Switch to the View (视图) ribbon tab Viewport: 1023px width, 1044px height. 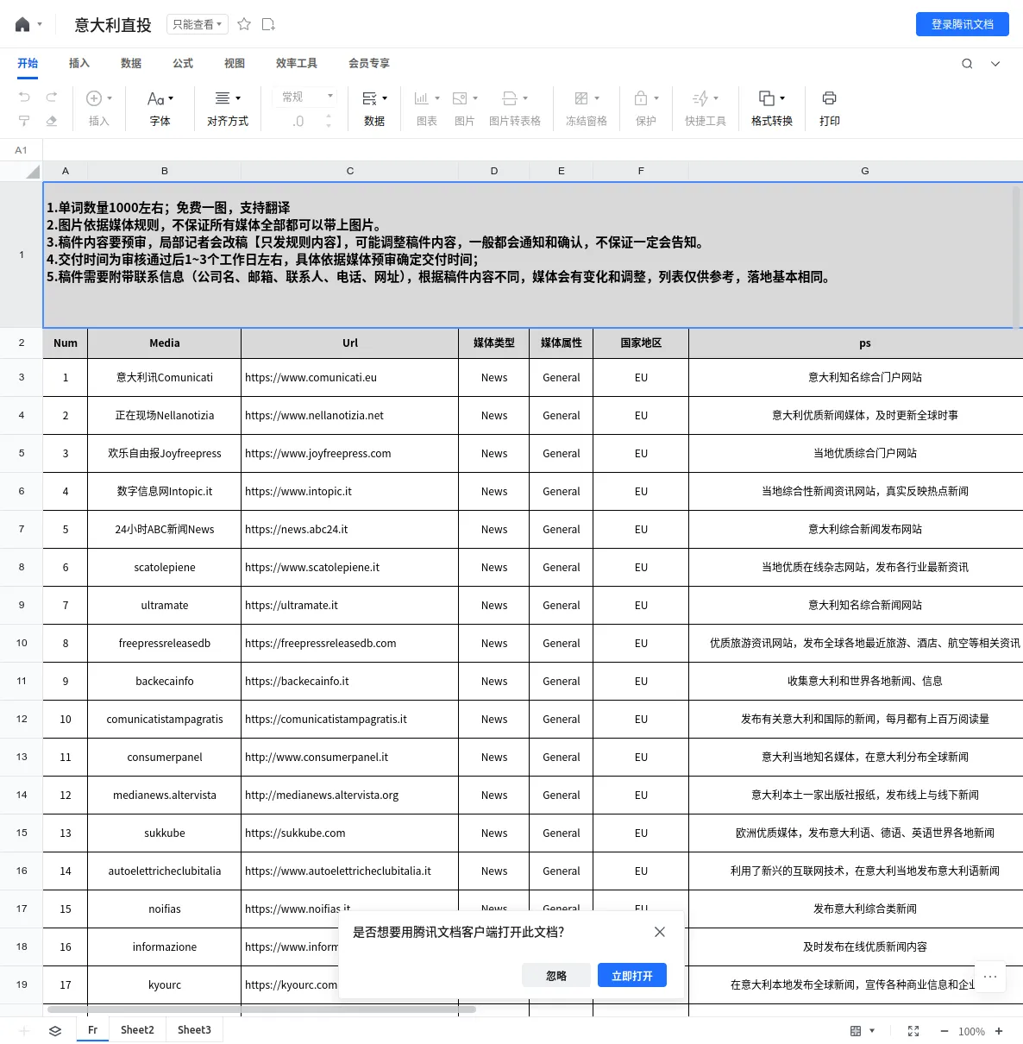[x=235, y=63]
